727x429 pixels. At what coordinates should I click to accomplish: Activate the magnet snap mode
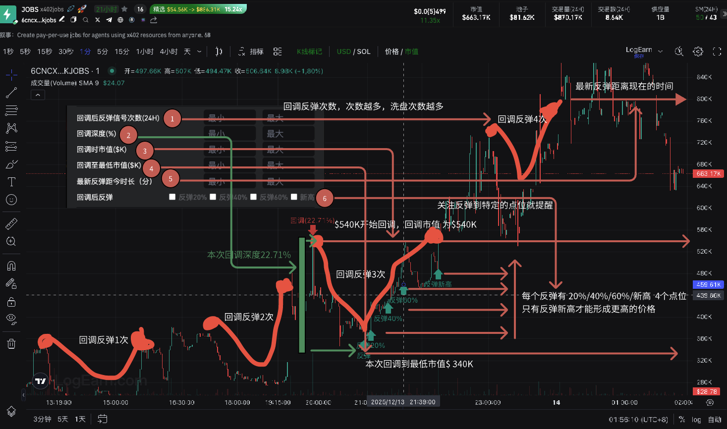click(x=11, y=266)
